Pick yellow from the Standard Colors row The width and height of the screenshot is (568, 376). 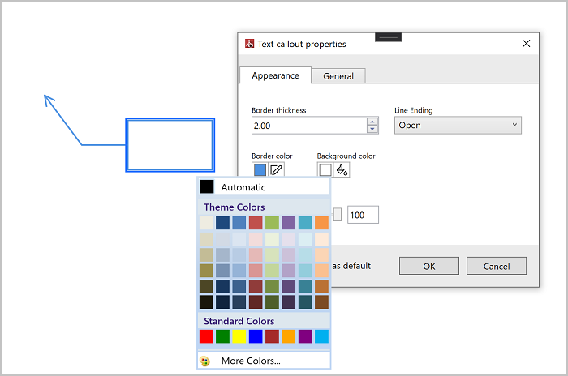[239, 335]
